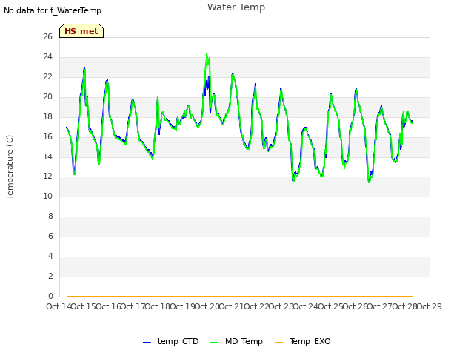Click the 18 y-axis tick label
This screenshot has height=356, width=474.
[47, 116]
